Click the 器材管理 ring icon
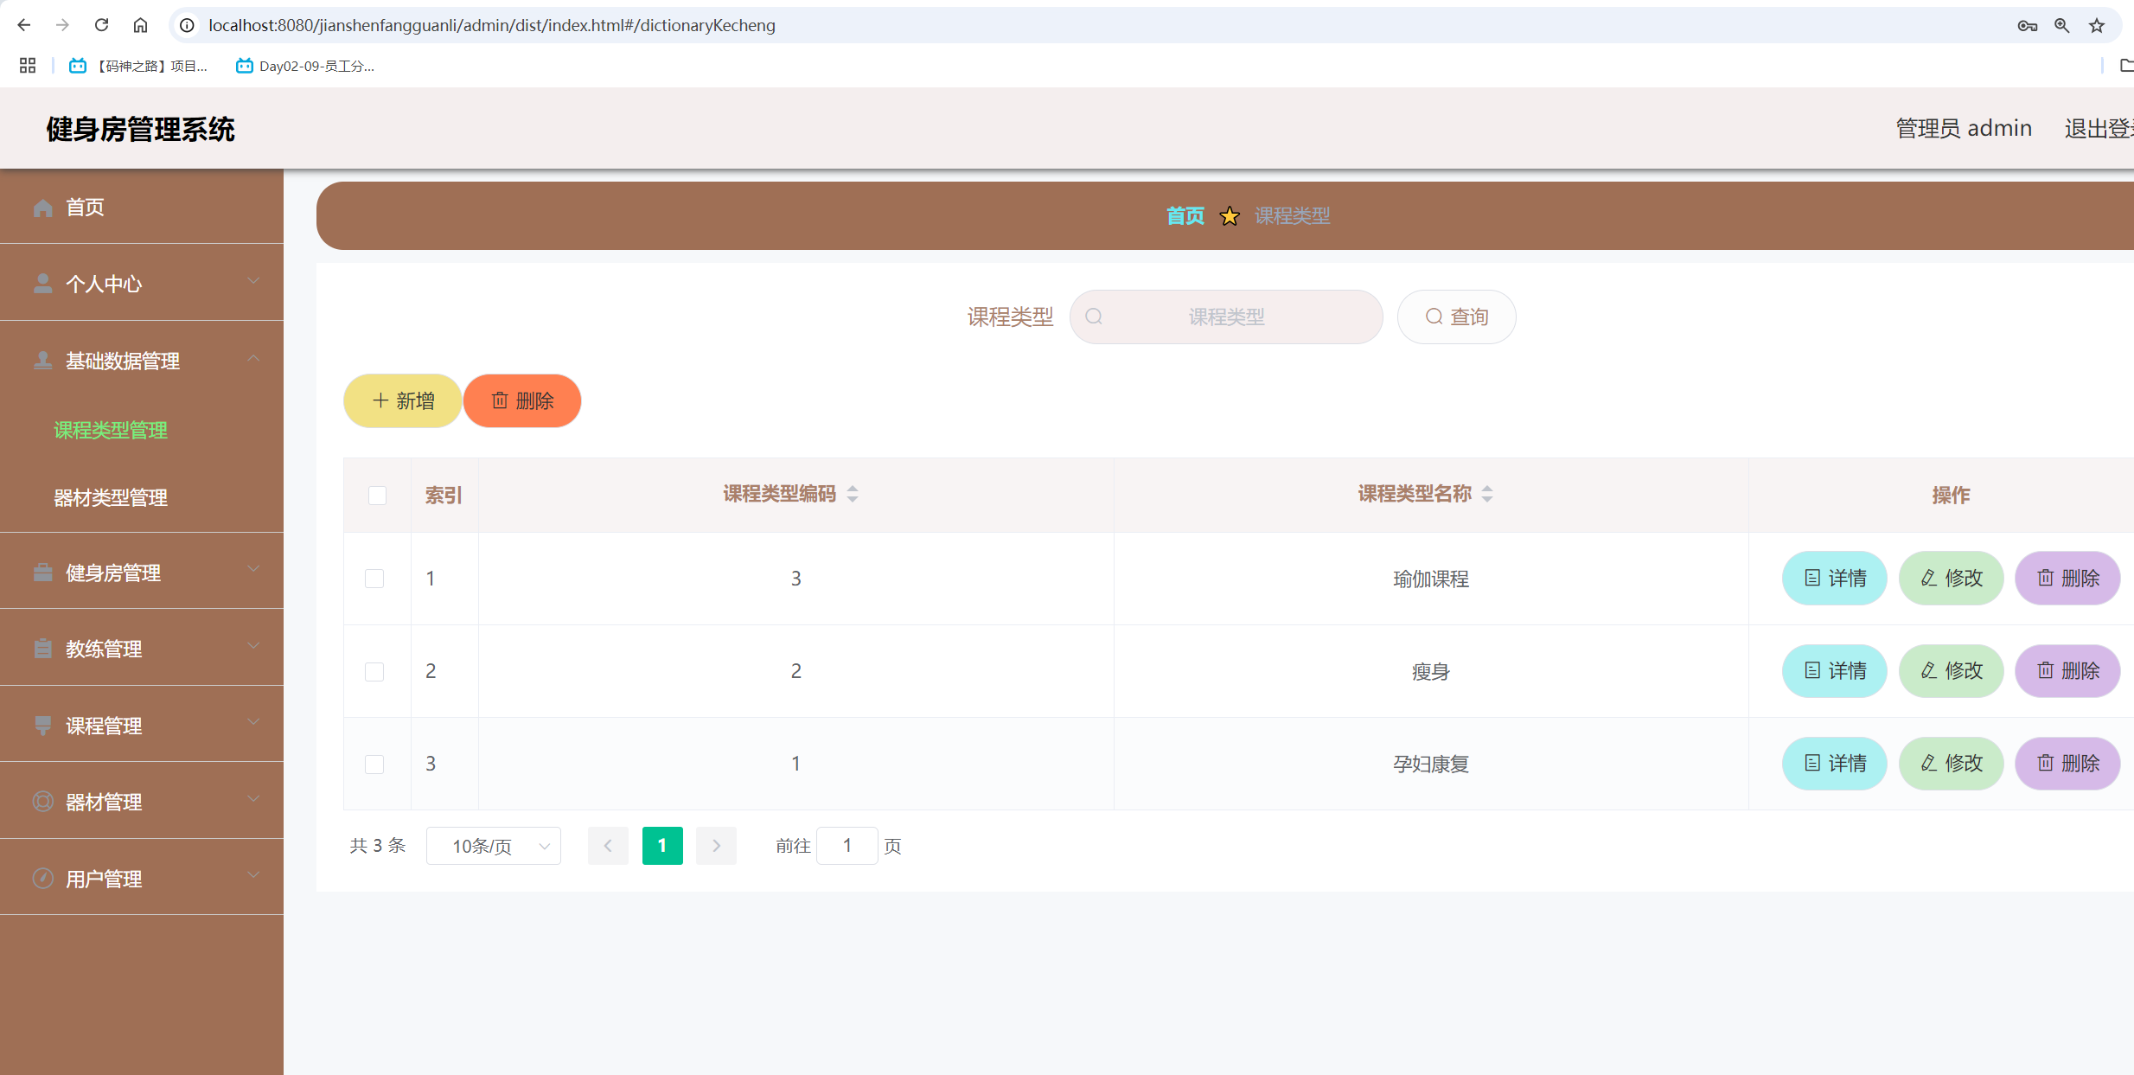Image resolution: width=2134 pixels, height=1075 pixels. tap(43, 802)
